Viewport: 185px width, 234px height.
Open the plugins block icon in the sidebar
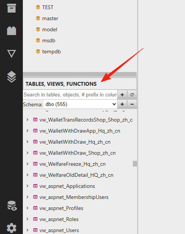pyautogui.click(x=11, y=31)
